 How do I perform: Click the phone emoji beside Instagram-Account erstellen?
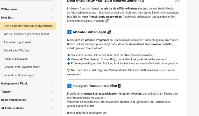click(x=119, y=86)
